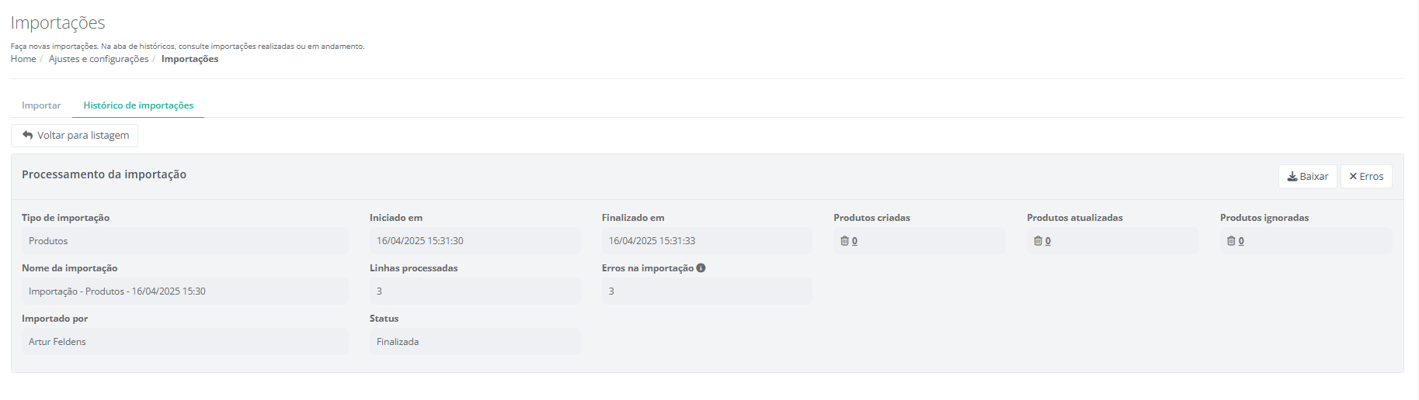Open the Produtos ignoradas count link
This screenshot has width=1419, height=400.
(1241, 241)
